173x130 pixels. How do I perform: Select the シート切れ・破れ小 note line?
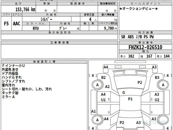[x=27, y=89]
